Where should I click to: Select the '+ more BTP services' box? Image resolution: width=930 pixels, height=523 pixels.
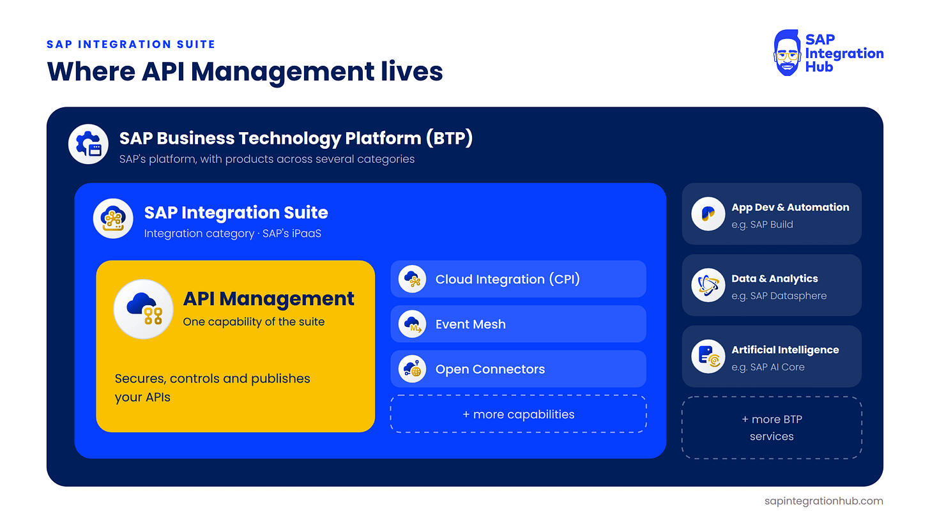point(772,428)
